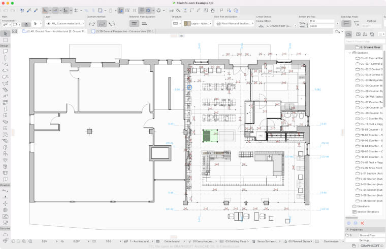Collapse the Sections folder in the navigator
This screenshot has height=249, width=386.
pyautogui.click(x=349, y=52)
